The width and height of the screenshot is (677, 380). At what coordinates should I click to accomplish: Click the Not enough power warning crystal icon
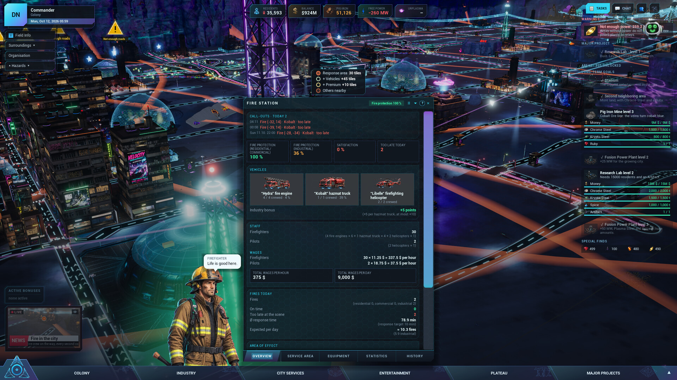590,31
